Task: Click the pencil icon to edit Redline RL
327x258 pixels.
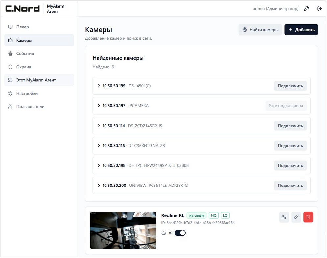Action: click(296, 217)
